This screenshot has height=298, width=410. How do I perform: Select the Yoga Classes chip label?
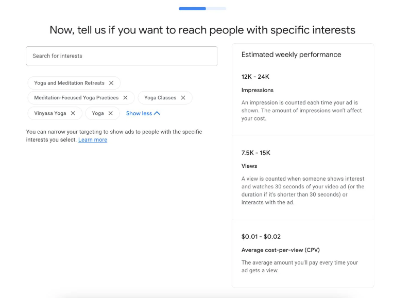(x=160, y=98)
